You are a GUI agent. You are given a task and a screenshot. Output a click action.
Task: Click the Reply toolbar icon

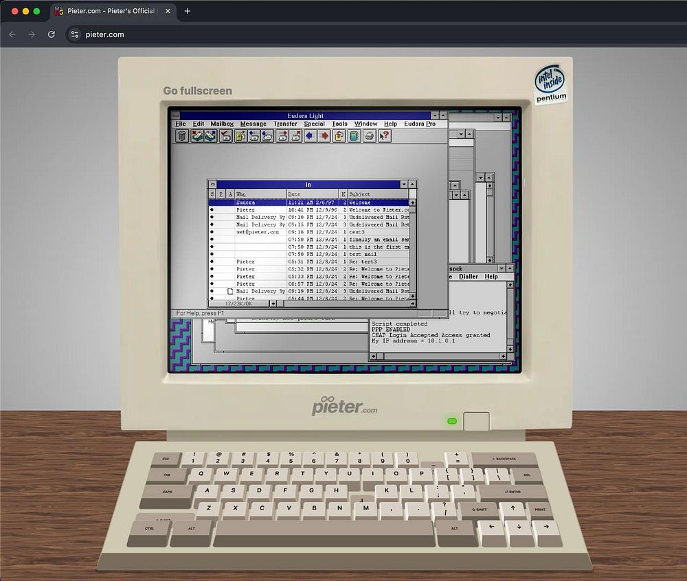[254, 136]
